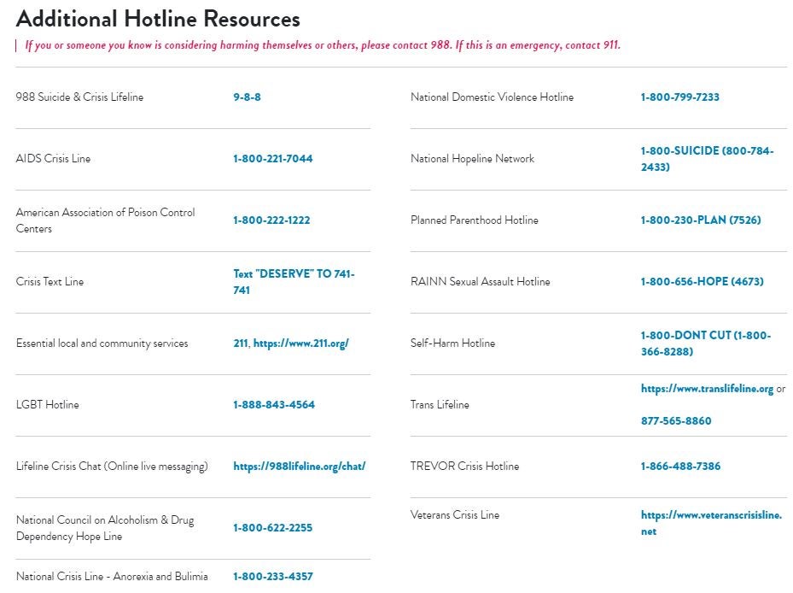Screen dimensions: 793x593
Task: Select "988 Suicide & Crisis Lifeline" label
Action: click(79, 97)
